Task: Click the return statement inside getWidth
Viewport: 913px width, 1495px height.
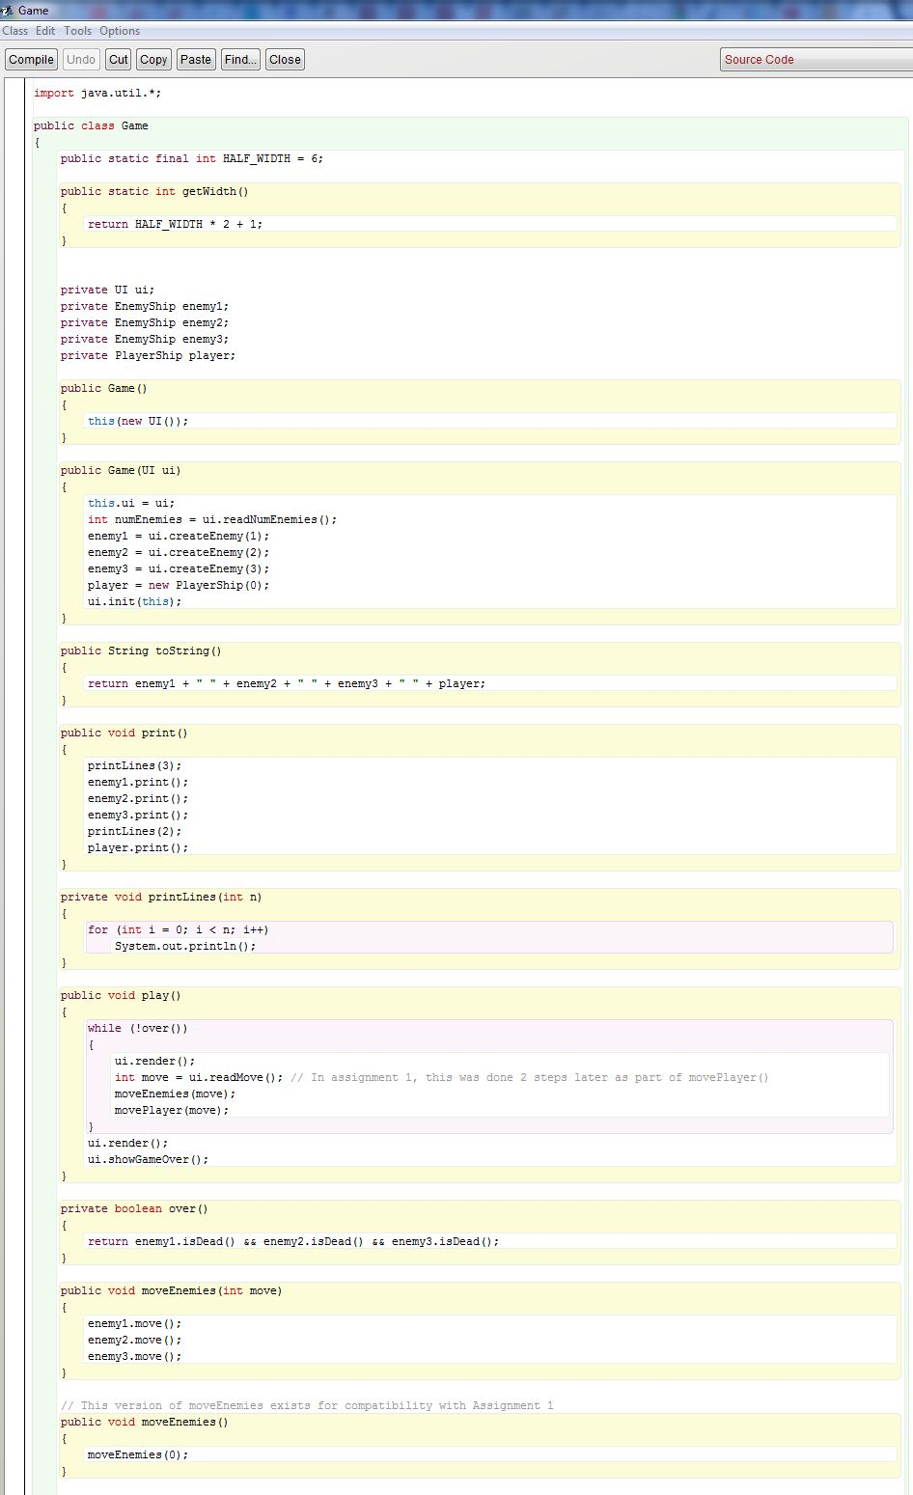Action: pyautogui.click(x=174, y=223)
